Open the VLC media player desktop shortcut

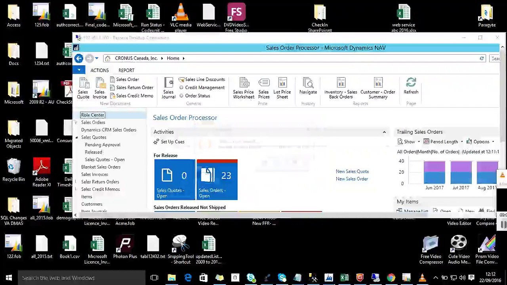(181, 17)
